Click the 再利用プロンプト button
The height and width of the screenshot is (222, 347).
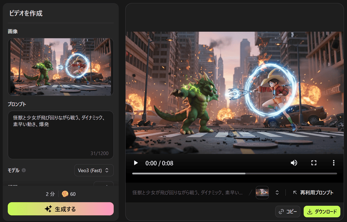(x=313, y=193)
